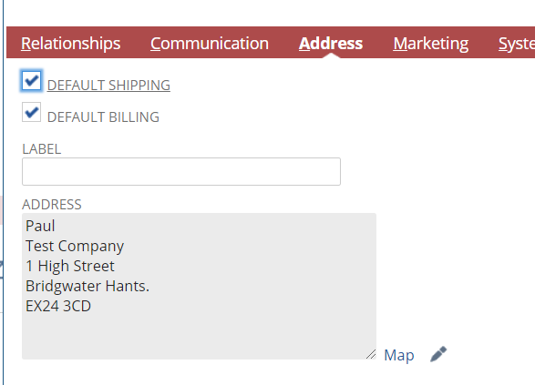Click inside the Address text area

(199, 286)
